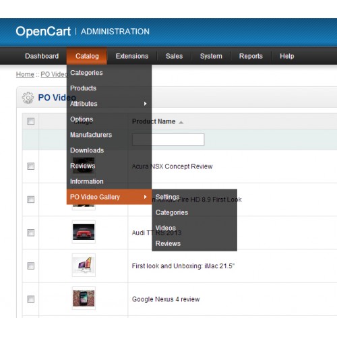The height and width of the screenshot is (337, 337).
Task: Check the iMac 21.5" unboxing row checkbox
Action: tap(30, 266)
